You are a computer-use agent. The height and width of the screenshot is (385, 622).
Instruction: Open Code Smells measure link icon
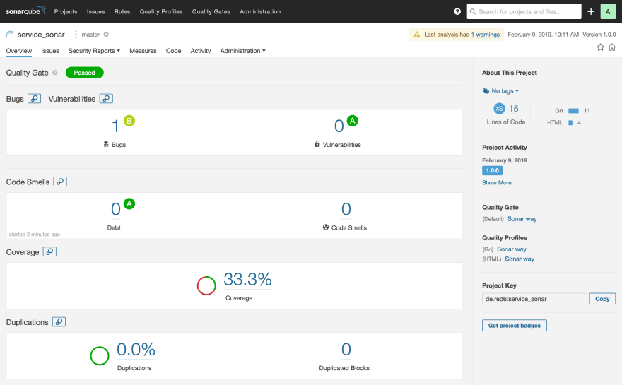60,182
